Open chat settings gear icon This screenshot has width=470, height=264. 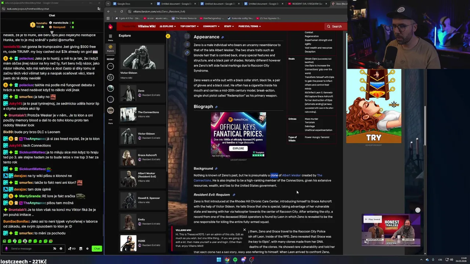[87, 249]
